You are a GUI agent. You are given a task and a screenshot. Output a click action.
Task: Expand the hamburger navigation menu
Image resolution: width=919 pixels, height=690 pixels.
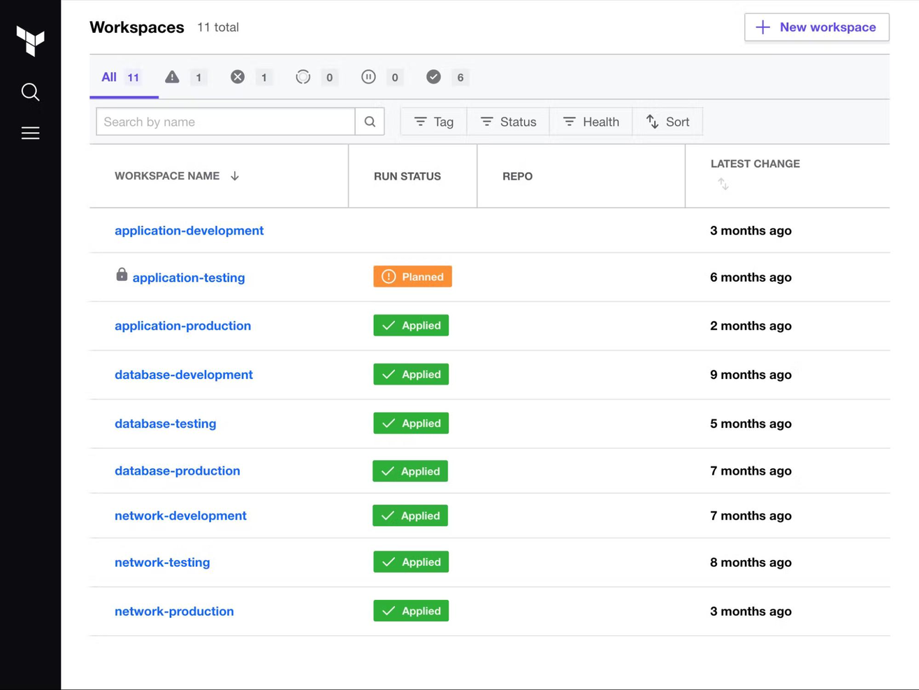30,133
